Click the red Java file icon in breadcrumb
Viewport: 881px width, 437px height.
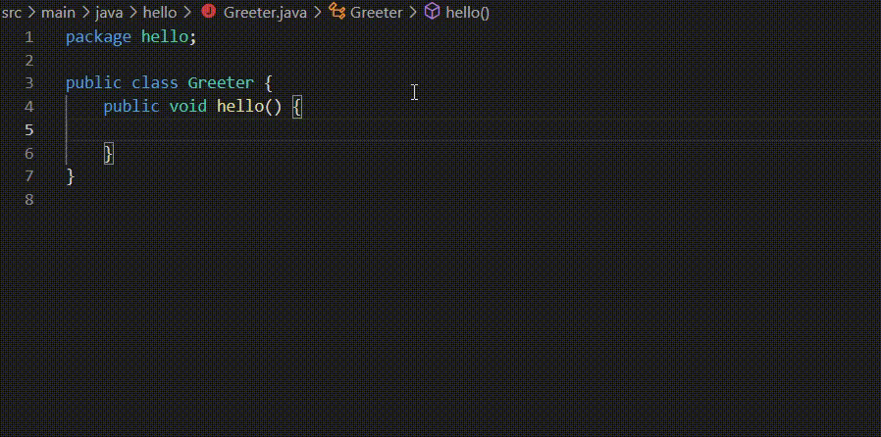(209, 11)
